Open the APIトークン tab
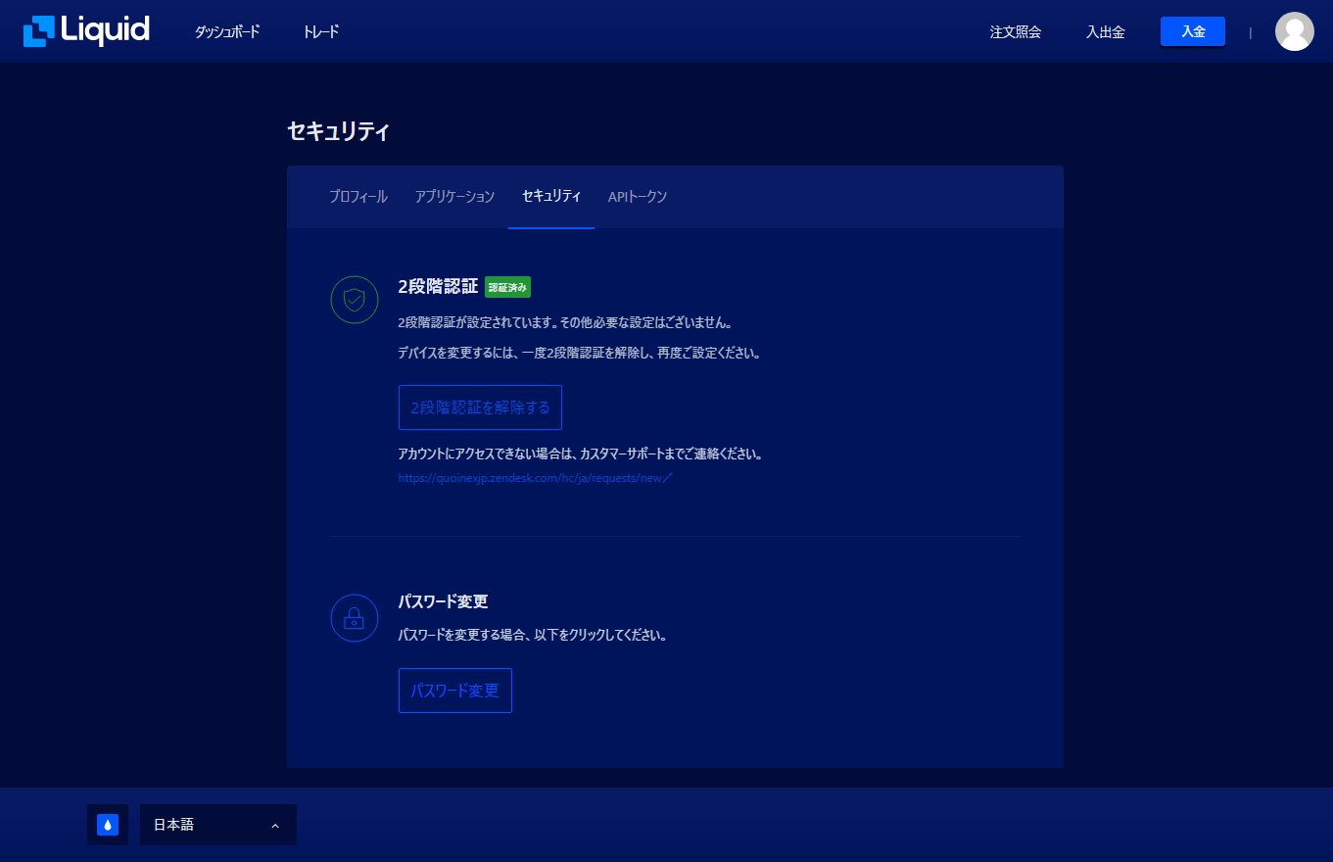 coord(638,197)
